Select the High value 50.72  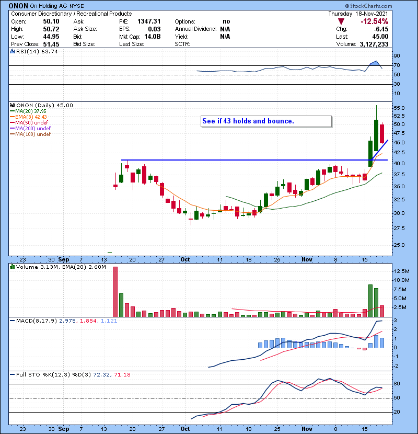[x=51, y=29]
